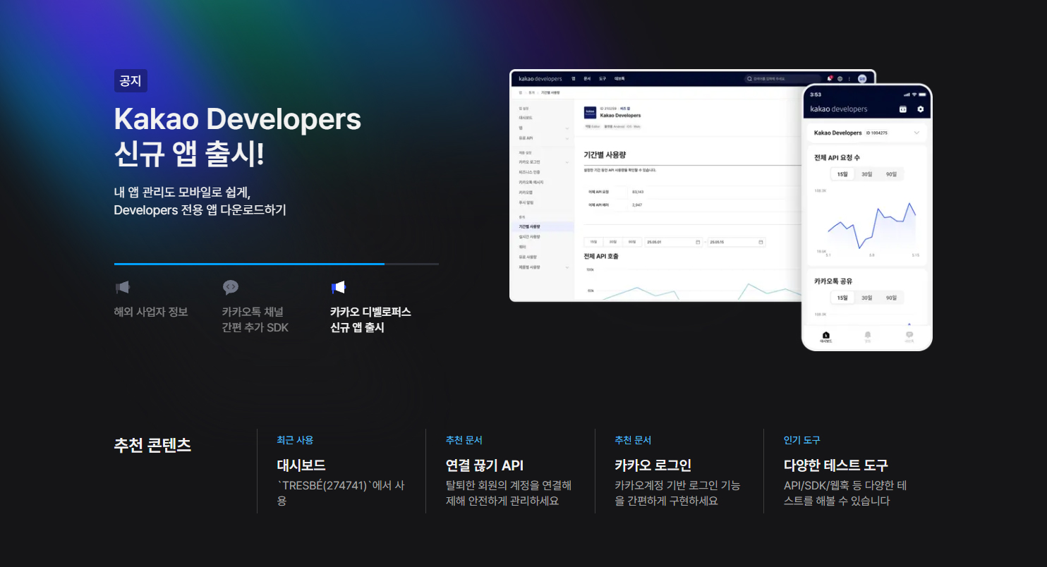Image resolution: width=1047 pixels, height=567 pixels.
Task: Click bell icon in phone mockup bottom bar
Action: (x=868, y=336)
